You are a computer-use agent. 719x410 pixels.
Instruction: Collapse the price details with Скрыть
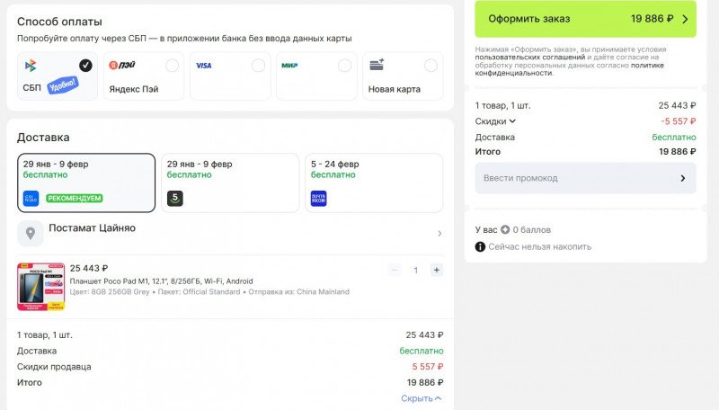[x=421, y=398]
